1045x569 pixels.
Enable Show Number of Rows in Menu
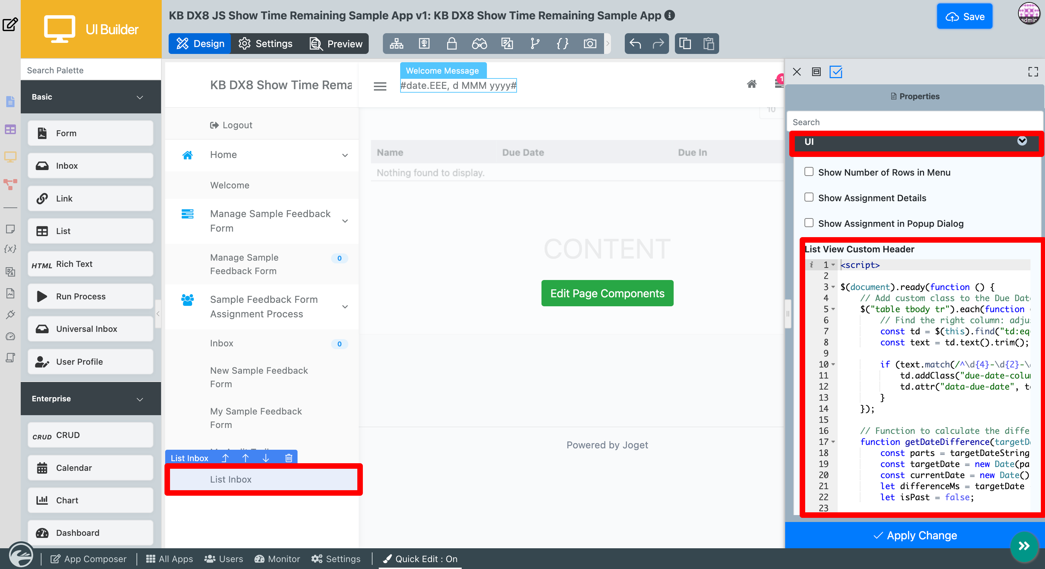tap(809, 172)
